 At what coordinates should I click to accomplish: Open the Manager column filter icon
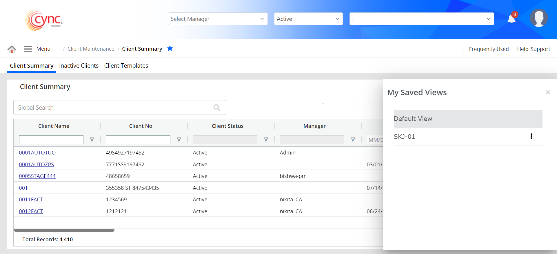pyautogui.click(x=353, y=140)
